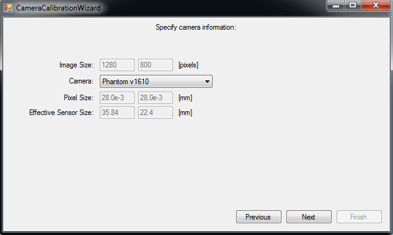Click the '[mm]' unit beside Pixel Size
The width and height of the screenshot is (393, 235).
[x=185, y=98]
